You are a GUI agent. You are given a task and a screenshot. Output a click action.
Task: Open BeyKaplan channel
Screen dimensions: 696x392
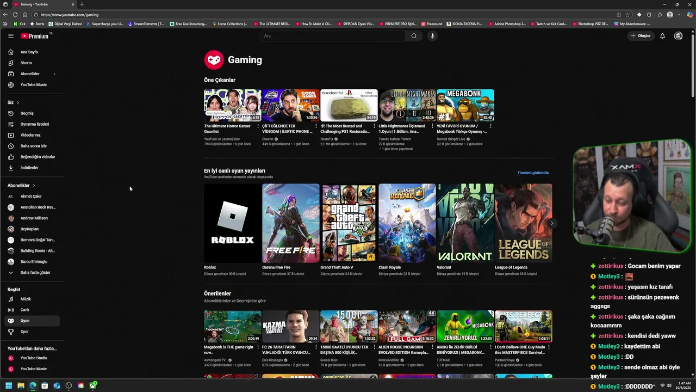[32, 229]
